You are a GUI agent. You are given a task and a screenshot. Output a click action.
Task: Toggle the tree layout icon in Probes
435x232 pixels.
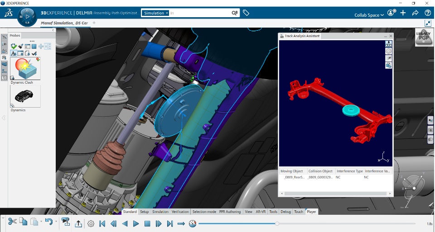48,46
